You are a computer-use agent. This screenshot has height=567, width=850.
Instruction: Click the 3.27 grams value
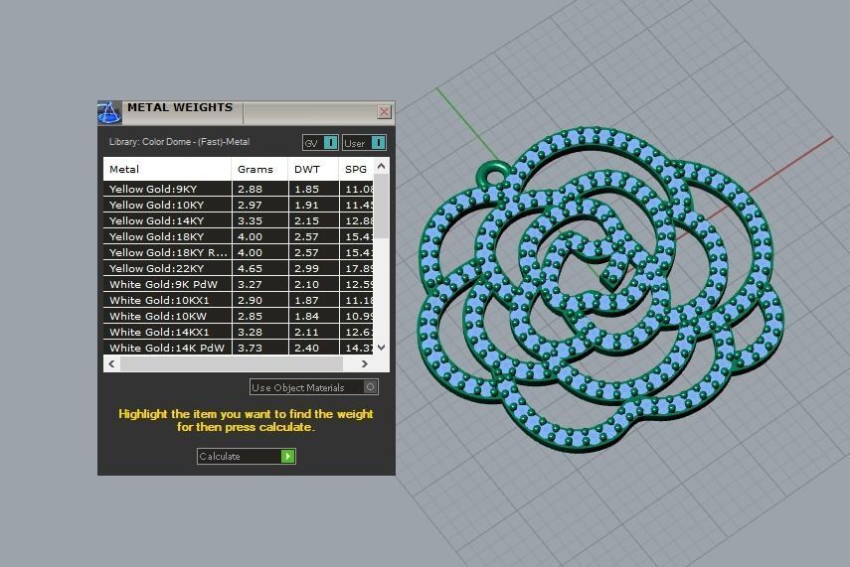pos(250,284)
